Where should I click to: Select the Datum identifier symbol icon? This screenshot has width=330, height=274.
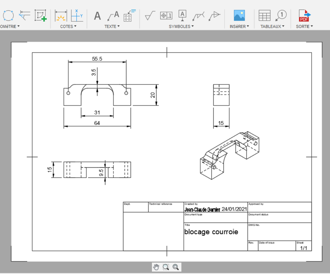pyautogui.click(x=183, y=16)
